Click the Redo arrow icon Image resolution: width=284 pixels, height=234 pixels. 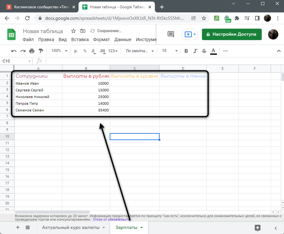pos(23,51)
